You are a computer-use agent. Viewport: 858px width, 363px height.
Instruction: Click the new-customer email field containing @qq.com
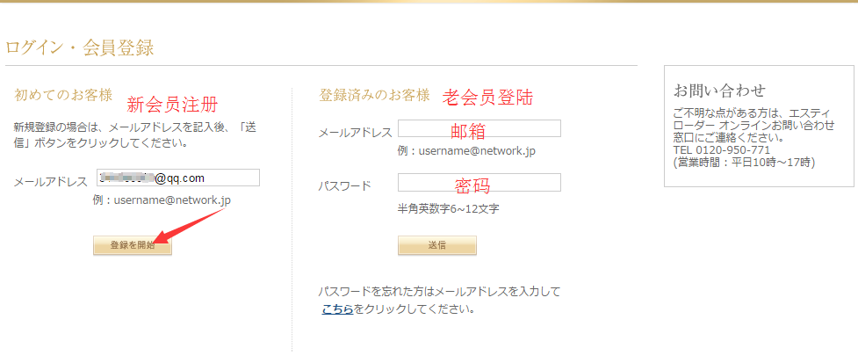[178, 178]
